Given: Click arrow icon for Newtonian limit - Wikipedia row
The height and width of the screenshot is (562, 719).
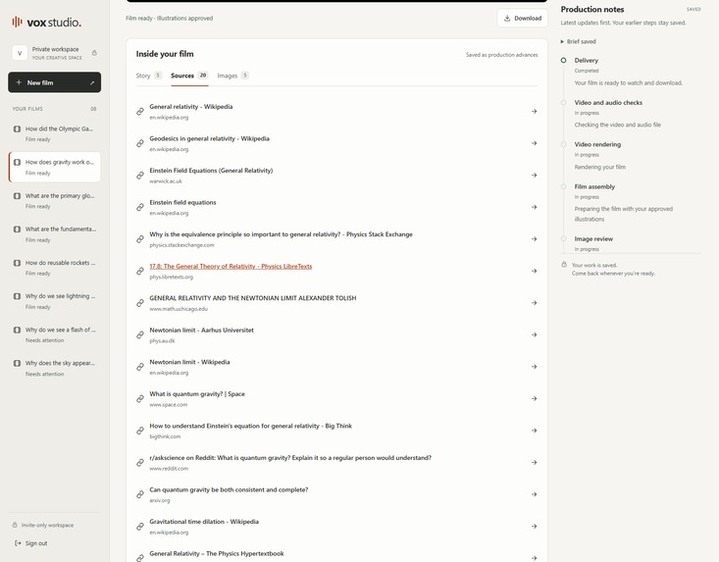Looking at the screenshot, I should coord(535,367).
